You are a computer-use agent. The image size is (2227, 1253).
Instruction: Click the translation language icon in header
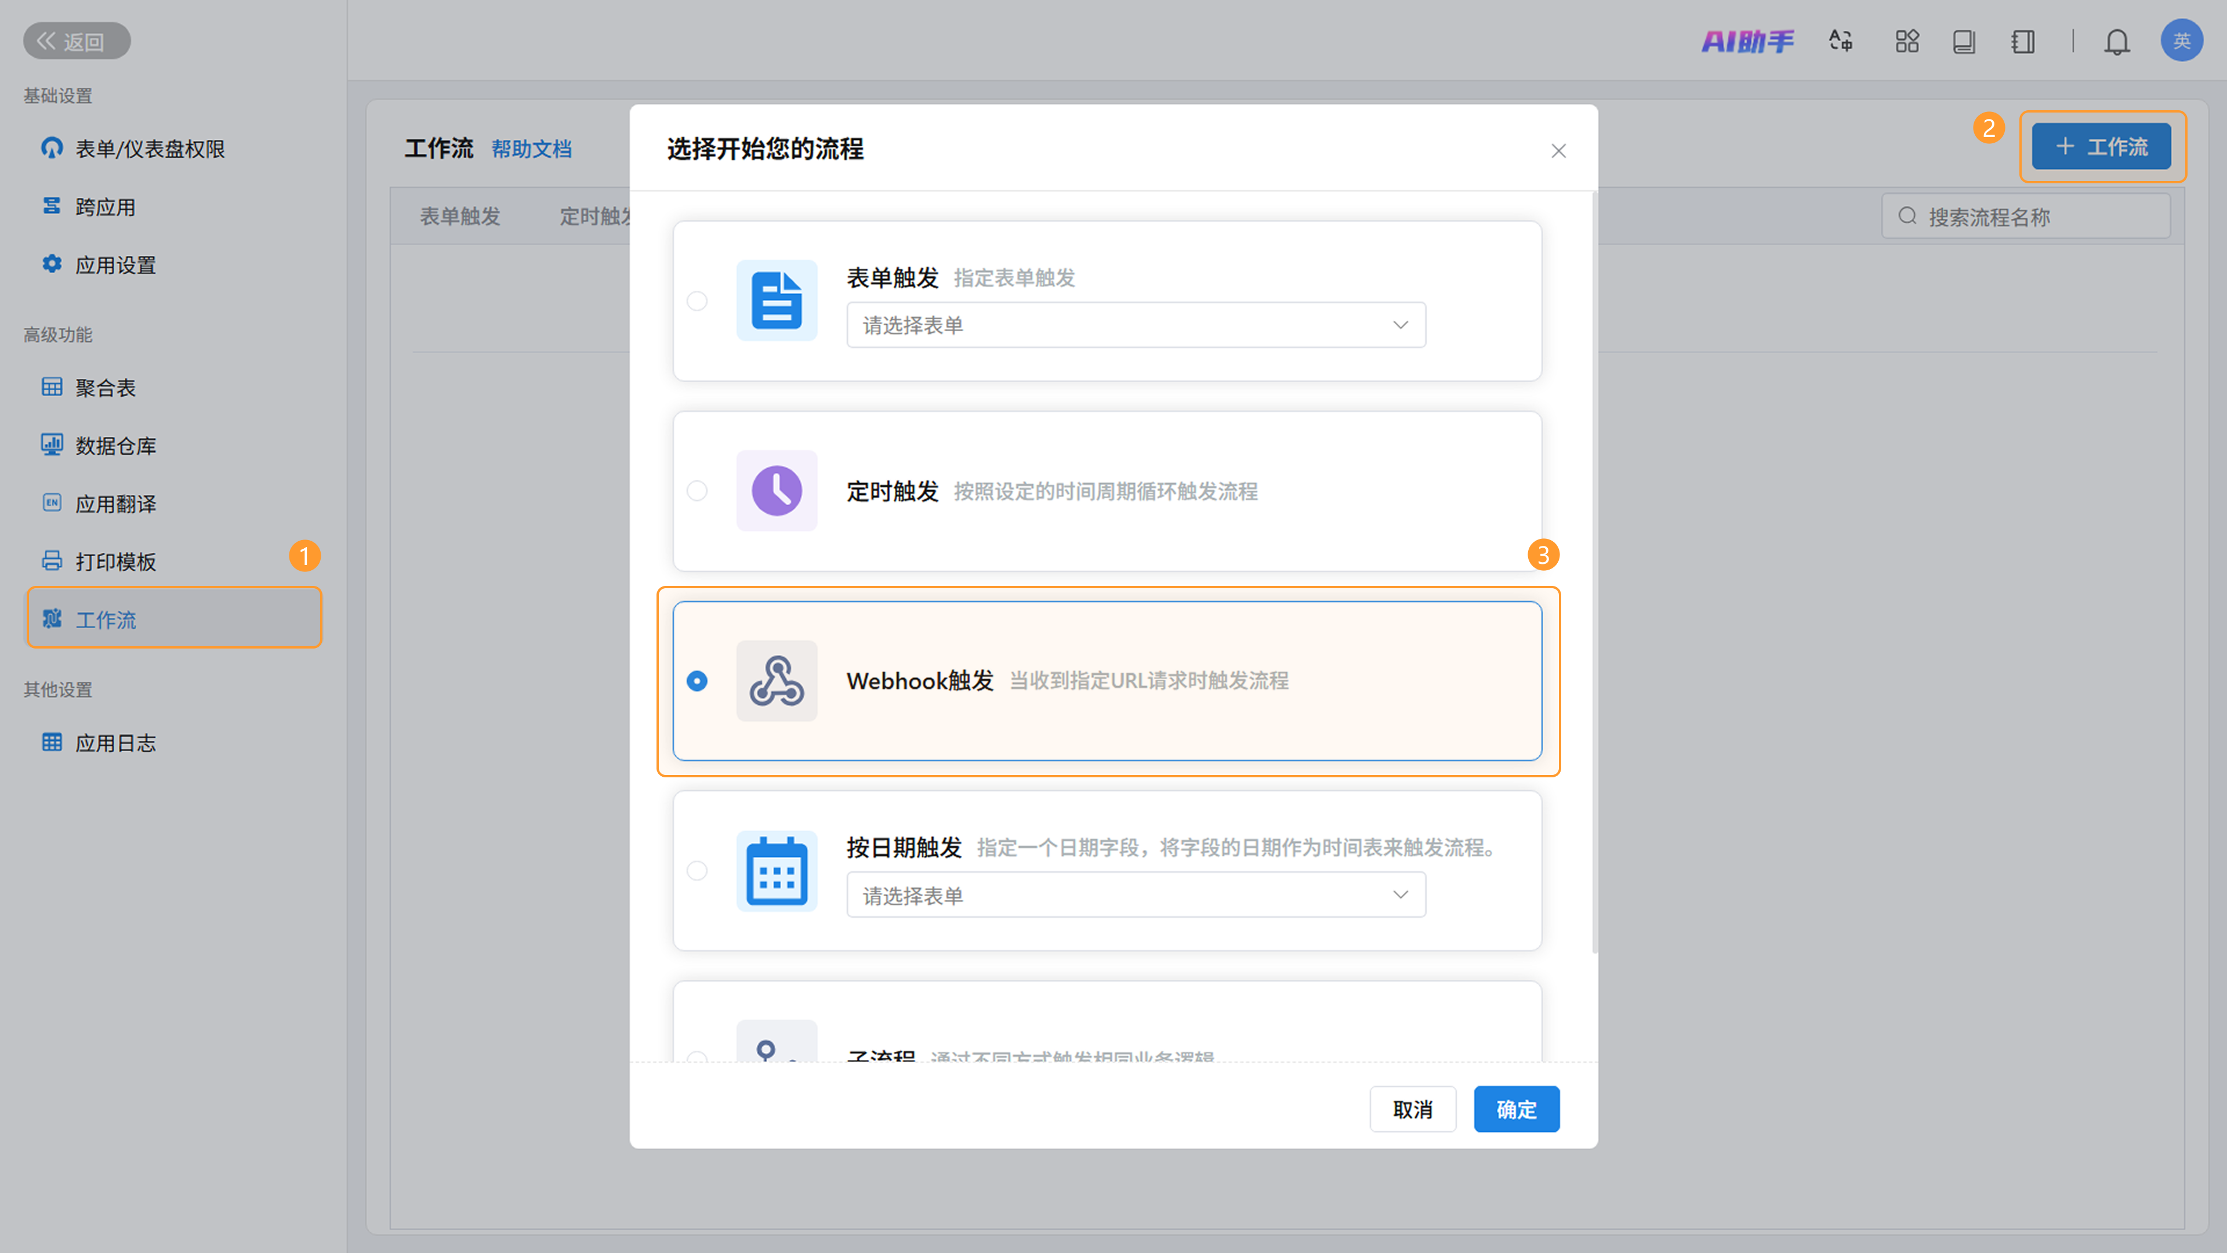tap(1841, 42)
